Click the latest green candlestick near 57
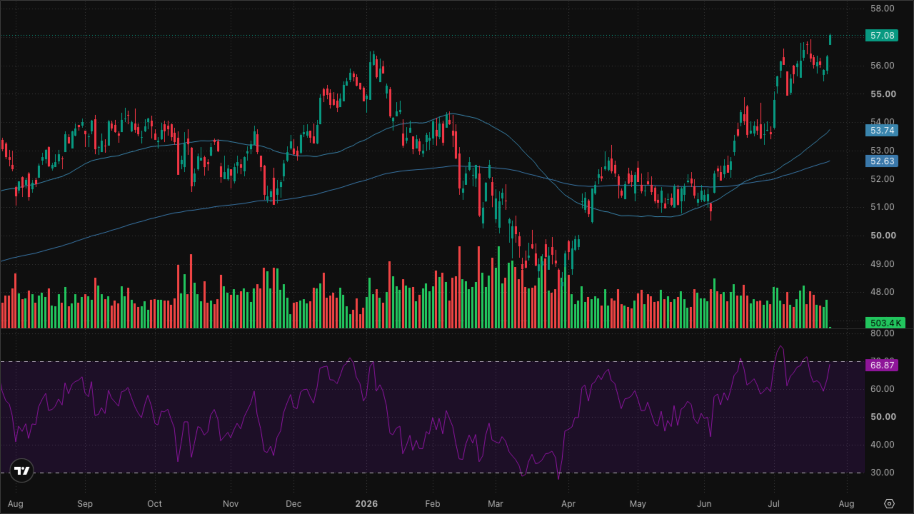 pos(830,39)
